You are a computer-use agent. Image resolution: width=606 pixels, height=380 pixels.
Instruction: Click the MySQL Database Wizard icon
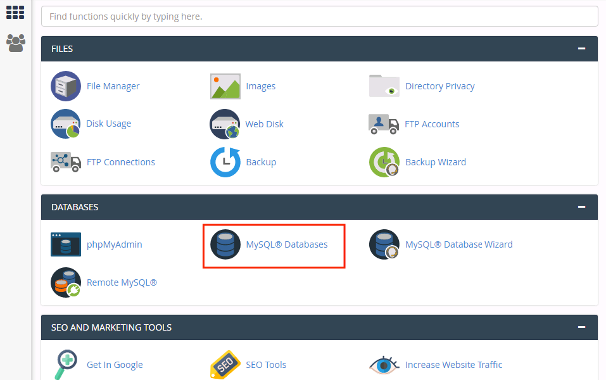point(384,244)
